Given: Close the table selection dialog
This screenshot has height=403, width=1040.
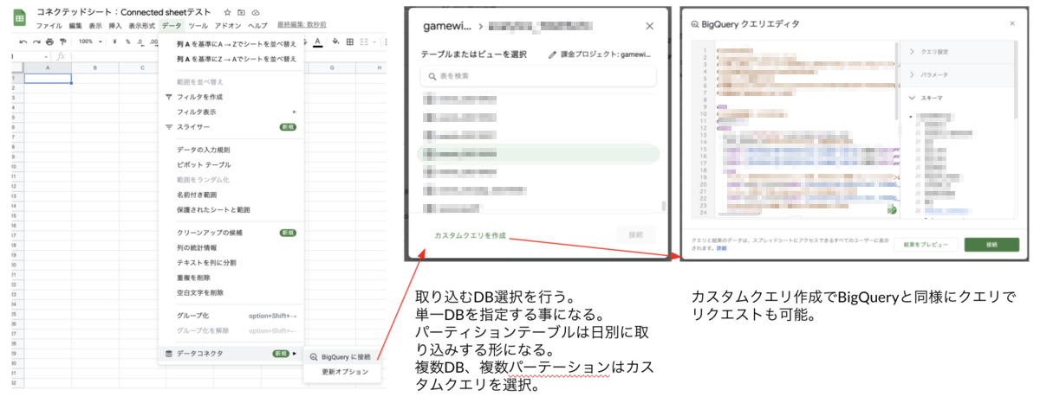Looking at the screenshot, I should [650, 27].
